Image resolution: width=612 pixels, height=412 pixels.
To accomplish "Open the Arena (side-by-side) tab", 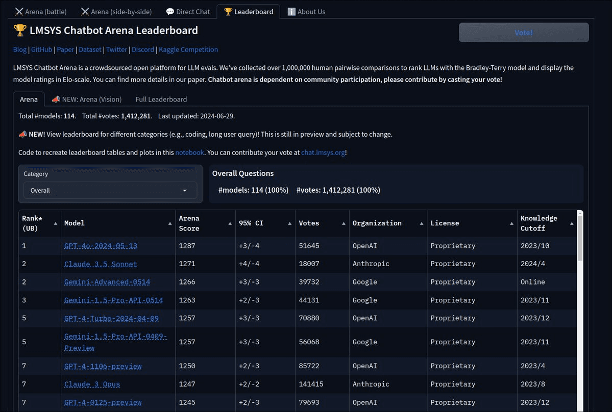I will (116, 12).
